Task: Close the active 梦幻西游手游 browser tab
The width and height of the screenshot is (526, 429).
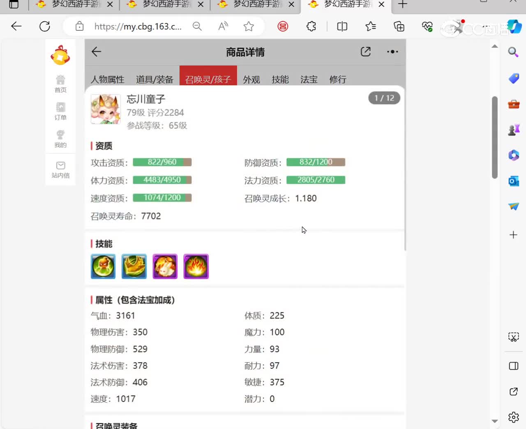Action: tap(381, 5)
